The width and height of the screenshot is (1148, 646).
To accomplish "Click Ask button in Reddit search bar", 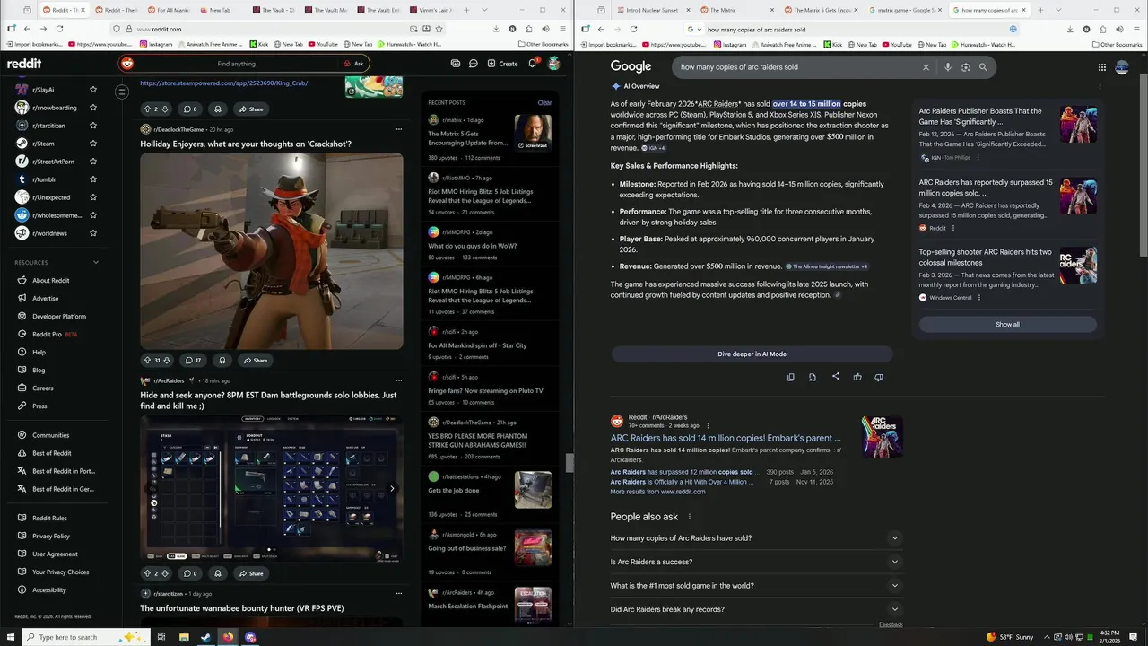I will [353, 64].
